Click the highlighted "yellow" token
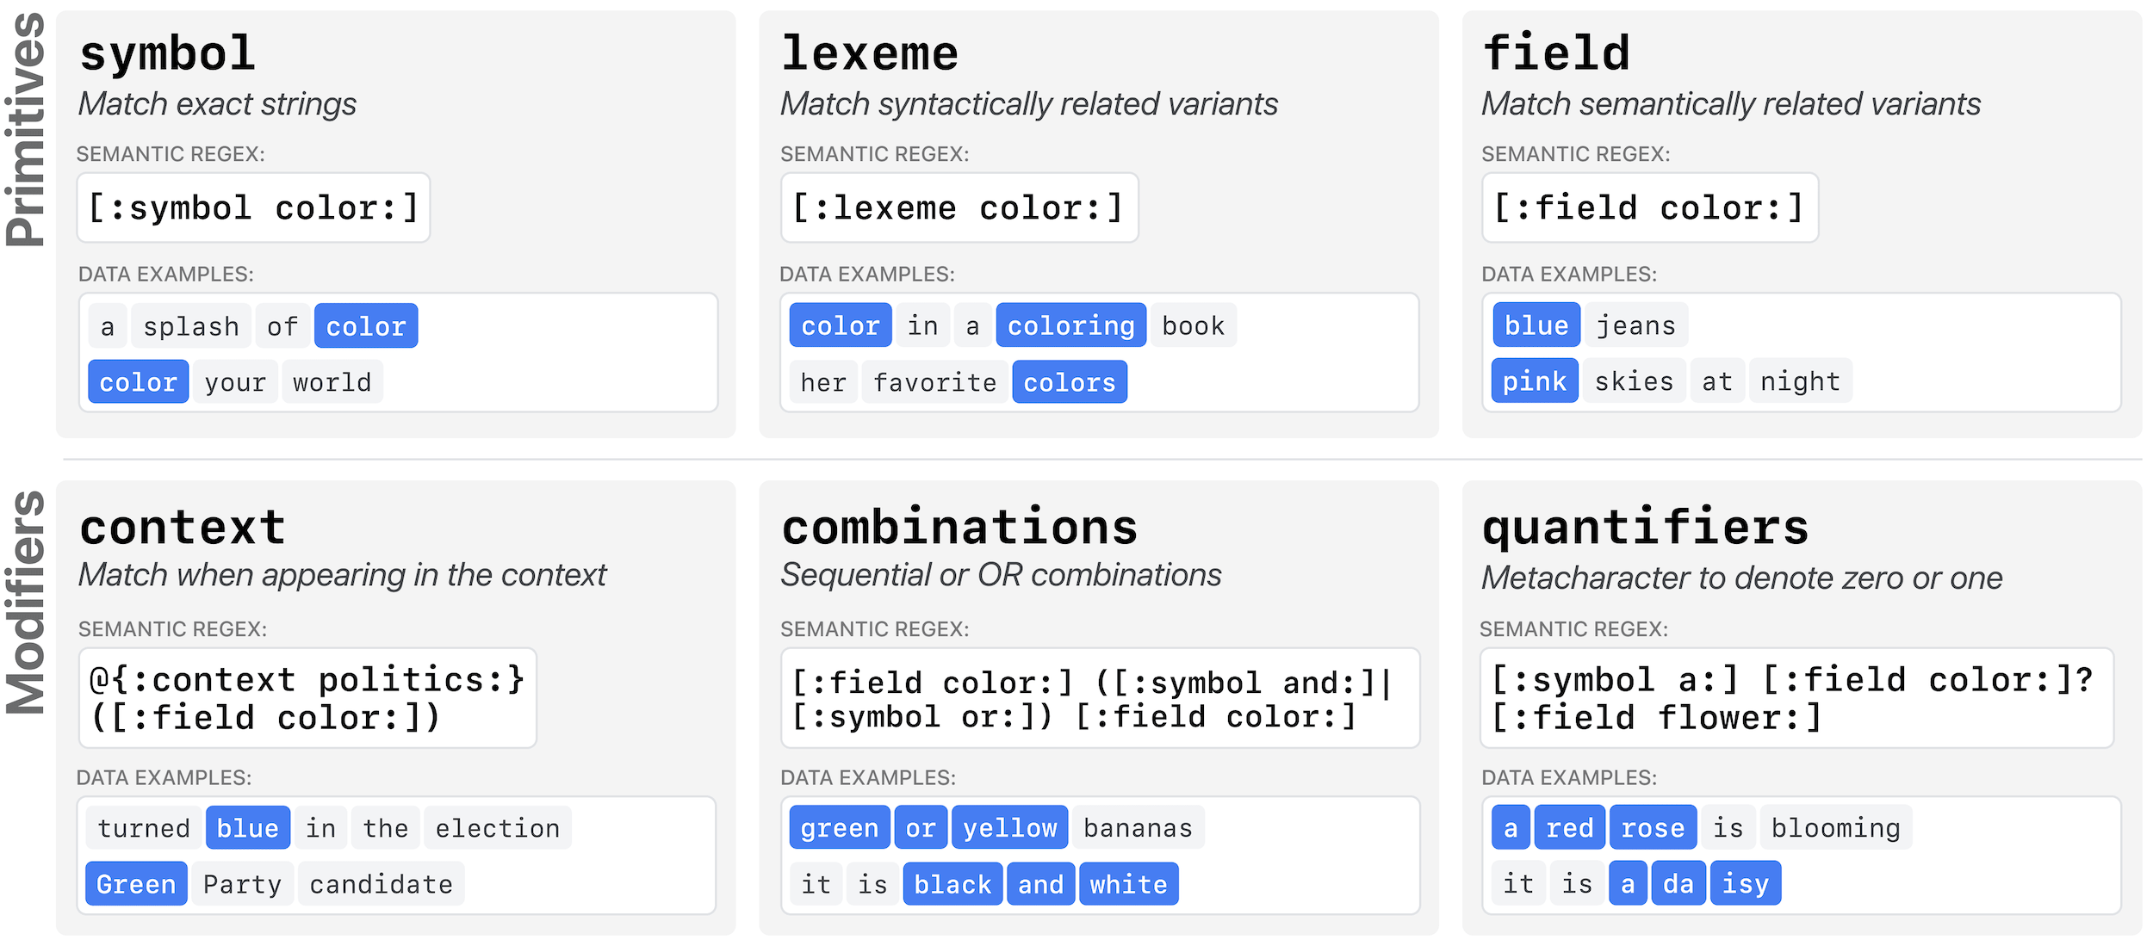This screenshot has height=946, width=2153. 1009,828
